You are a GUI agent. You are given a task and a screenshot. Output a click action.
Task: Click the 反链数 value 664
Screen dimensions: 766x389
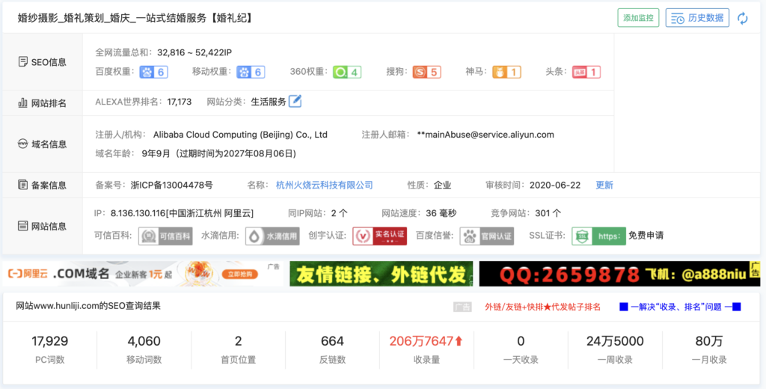(x=332, y=341)
